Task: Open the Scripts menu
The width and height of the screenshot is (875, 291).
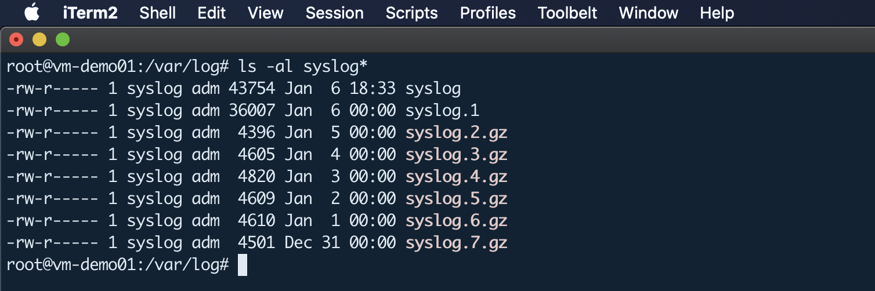Action: 412,13
